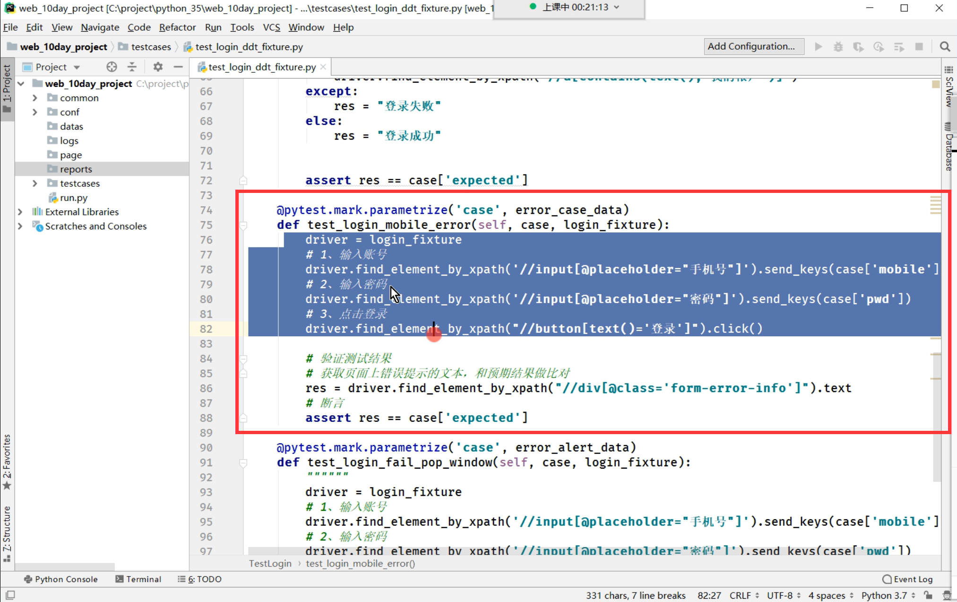Open the Project view dropdown
Viewport: 957px width, 602px height.
click(77, 67)
